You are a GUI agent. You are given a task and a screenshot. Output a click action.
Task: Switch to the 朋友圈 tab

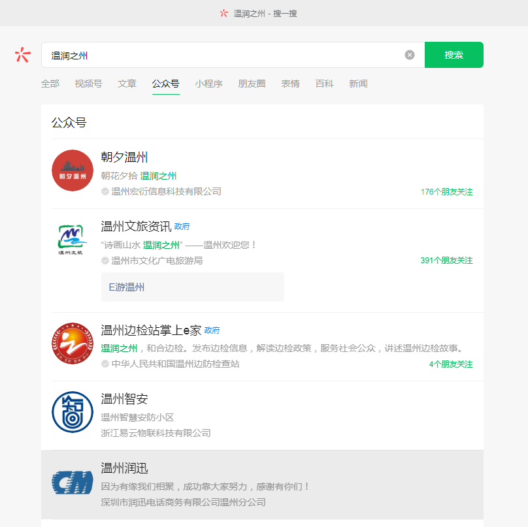pyautogui.click(x=252, y=84)
